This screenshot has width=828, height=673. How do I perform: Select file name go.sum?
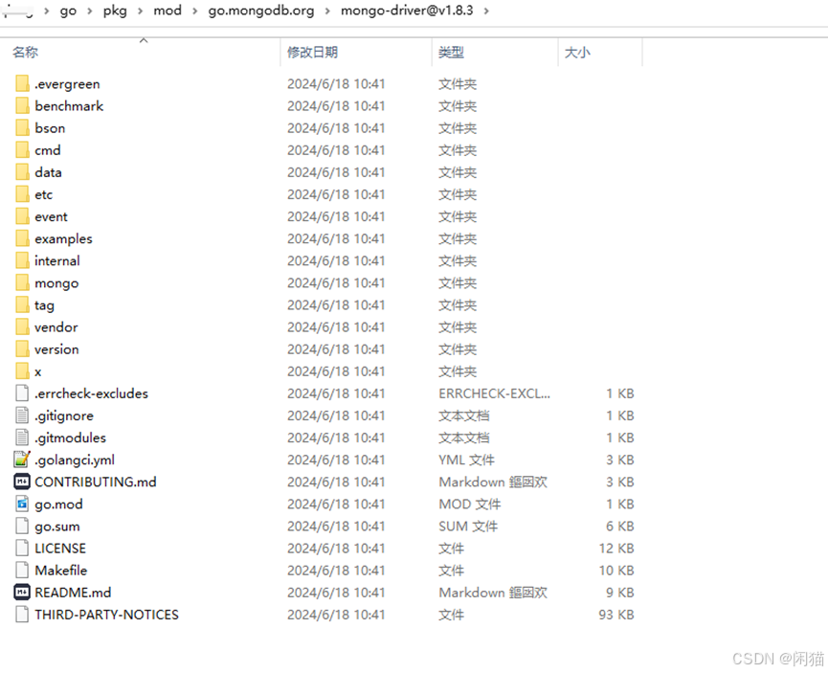tap(57, 527)
